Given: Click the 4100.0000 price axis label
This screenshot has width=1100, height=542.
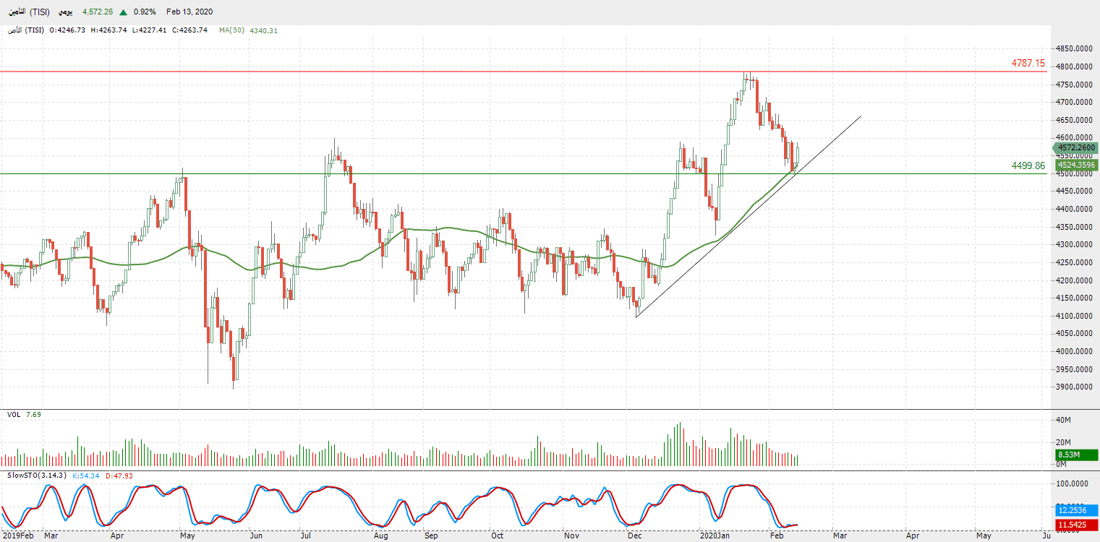Looking at the screenshot, I should pos(1073,316).
